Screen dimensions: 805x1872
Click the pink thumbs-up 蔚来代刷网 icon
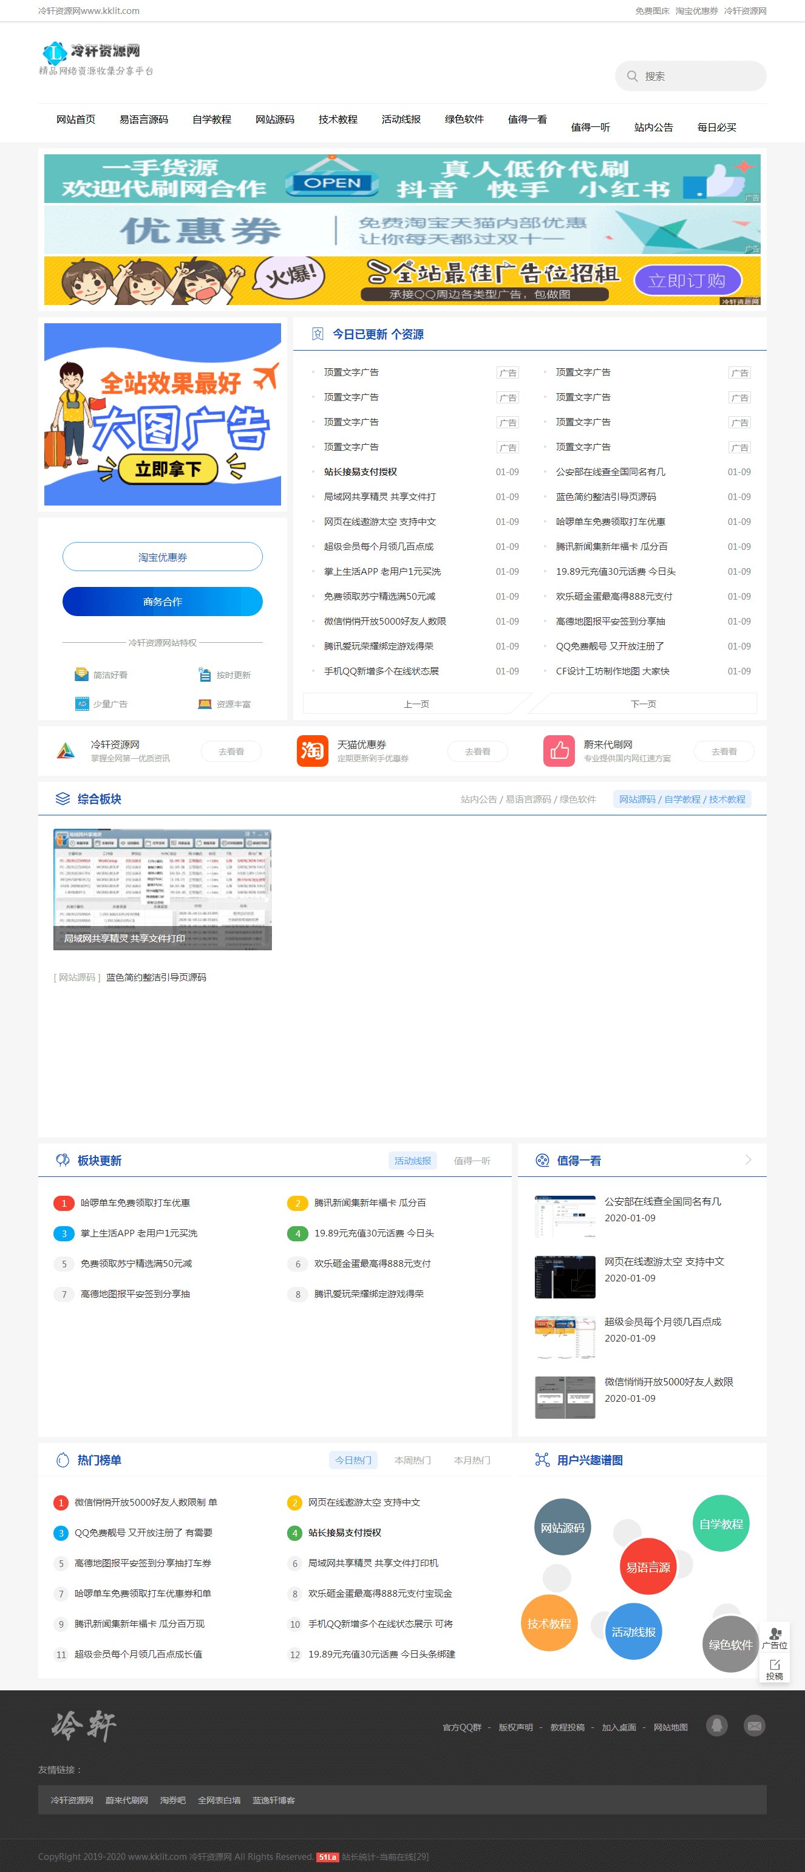pyautogui.click(x=559, y=751)
